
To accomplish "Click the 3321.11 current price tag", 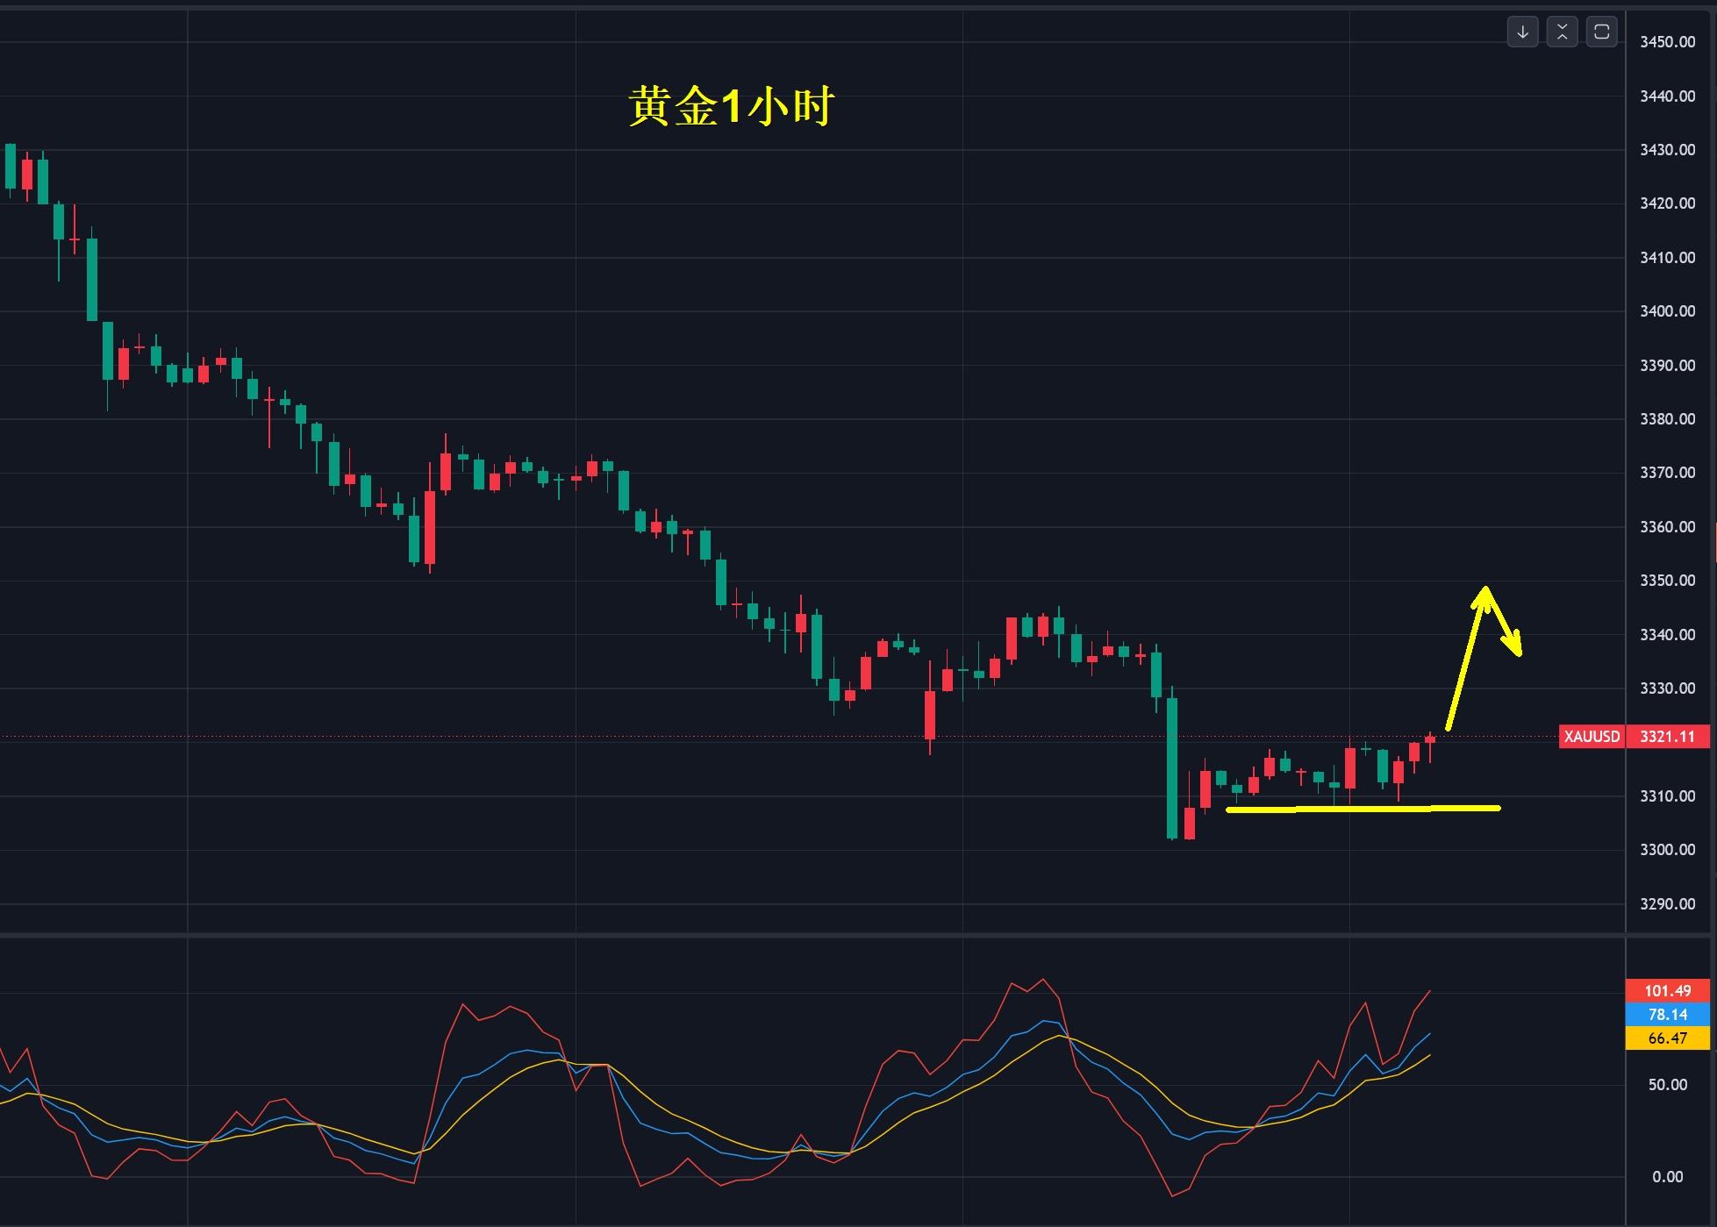I will point(1667,737).
